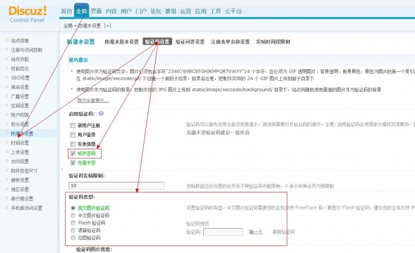415x253 pixels.
Task: Click the 验证码 preview input box
Action: [223, 232]
